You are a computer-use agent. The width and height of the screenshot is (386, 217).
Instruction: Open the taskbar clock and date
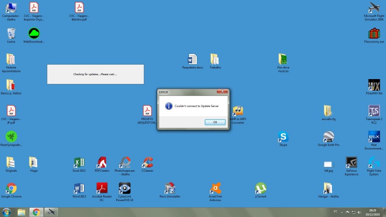[372, 212]
